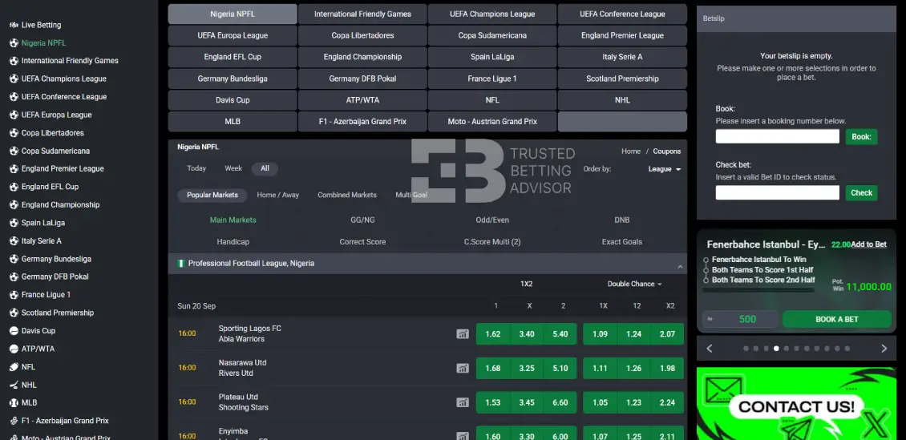The image size is (906, 440).
Task: Click the soccer ball icon beside Copa Libertadores
Action: (x=14, y=133)
